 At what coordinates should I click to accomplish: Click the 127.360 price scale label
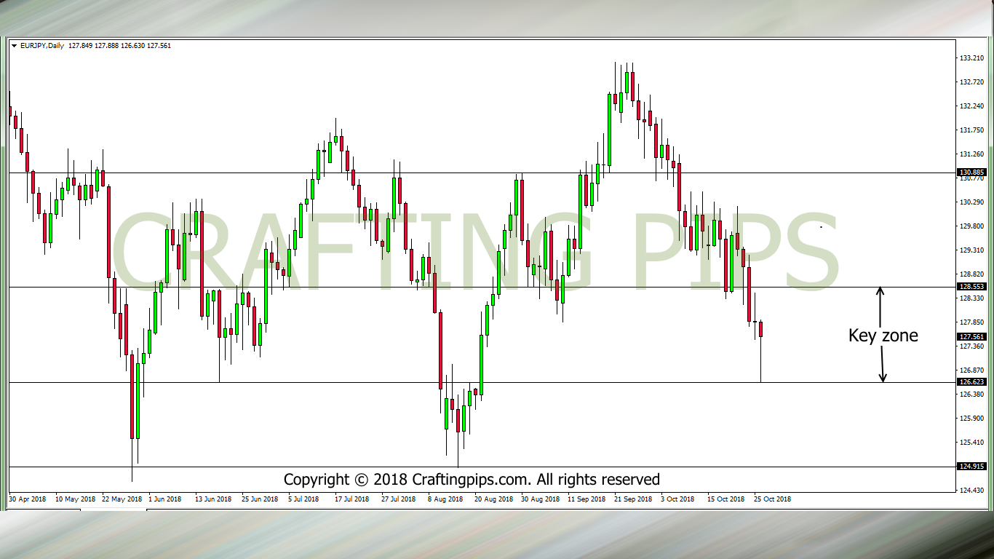point(972,346)
